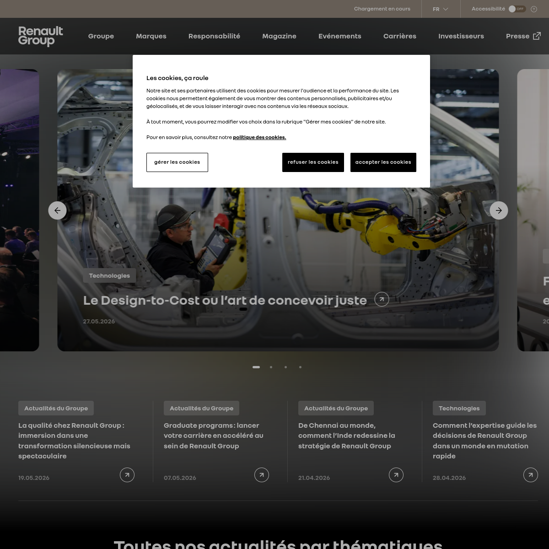Select fourth carousel pagination dot

[300, 367]
